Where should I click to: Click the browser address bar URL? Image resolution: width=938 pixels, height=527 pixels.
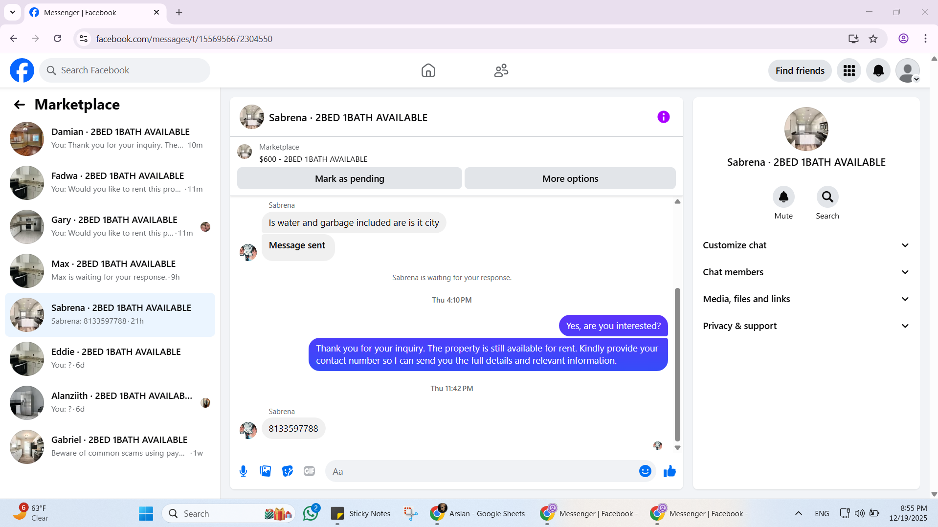(184, 39)
